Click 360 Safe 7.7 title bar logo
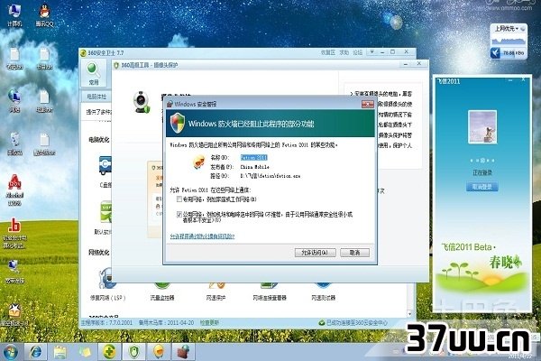The width and height of the screenshot is (541, 361). pyautogui.click(x=83, y=53)
